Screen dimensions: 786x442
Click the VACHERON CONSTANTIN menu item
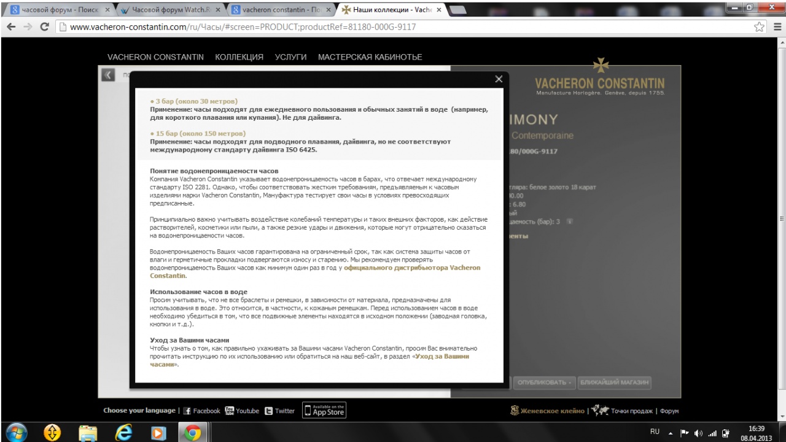tap(155, 57)
